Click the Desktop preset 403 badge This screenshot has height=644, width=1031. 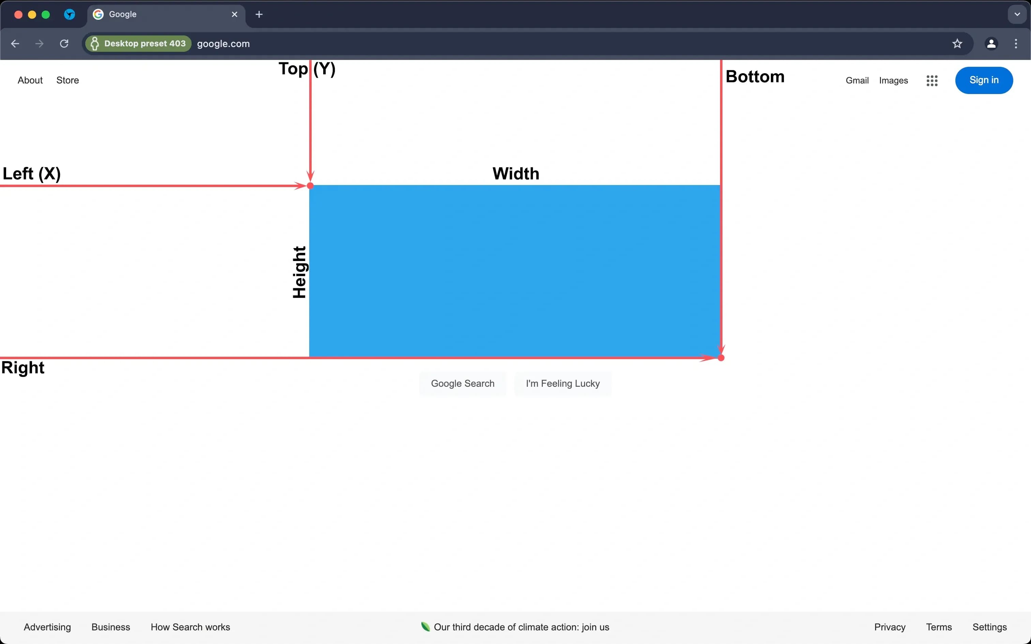[x=138, y=44]
